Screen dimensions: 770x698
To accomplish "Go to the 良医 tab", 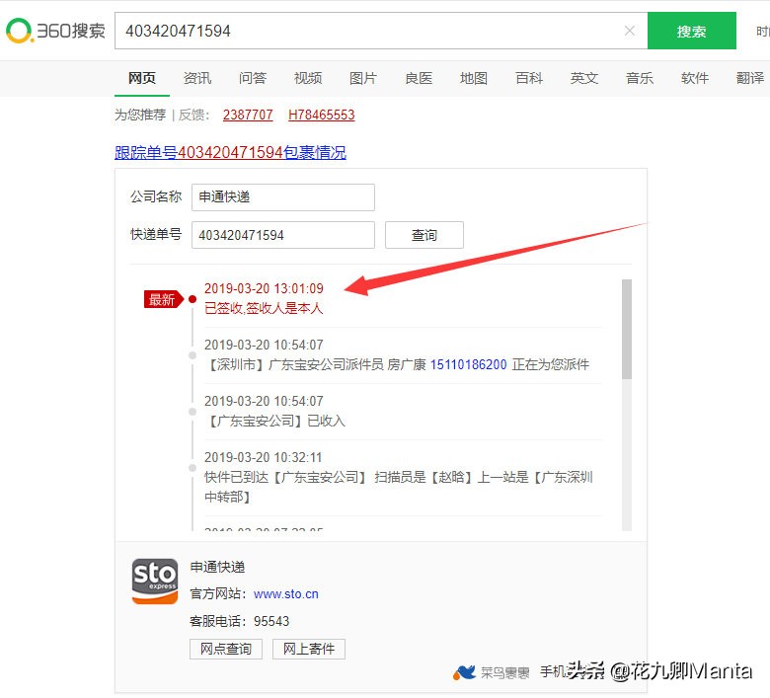I will tap(419, 78).
